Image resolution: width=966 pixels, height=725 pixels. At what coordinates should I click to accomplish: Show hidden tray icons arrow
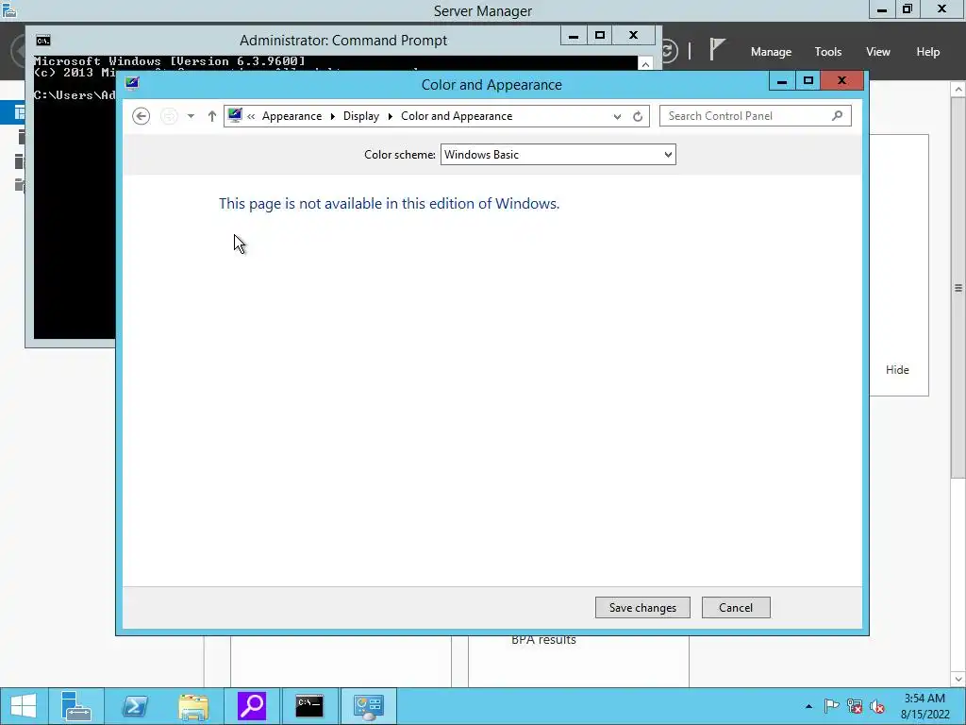pyautogui.click(x=808, y=706)
